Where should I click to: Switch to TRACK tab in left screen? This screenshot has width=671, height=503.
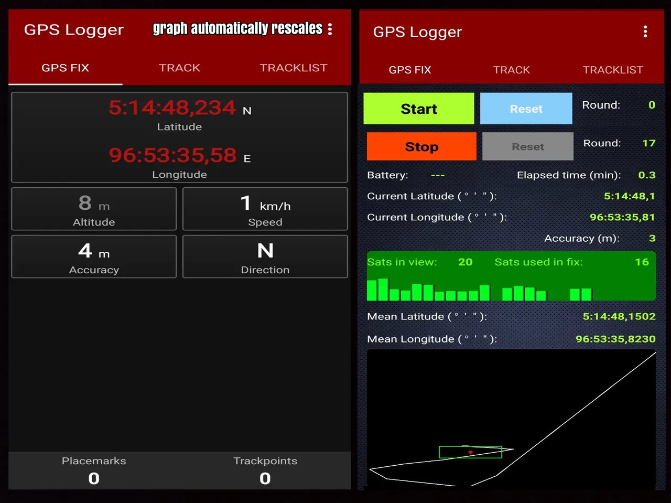coord(180,68)
